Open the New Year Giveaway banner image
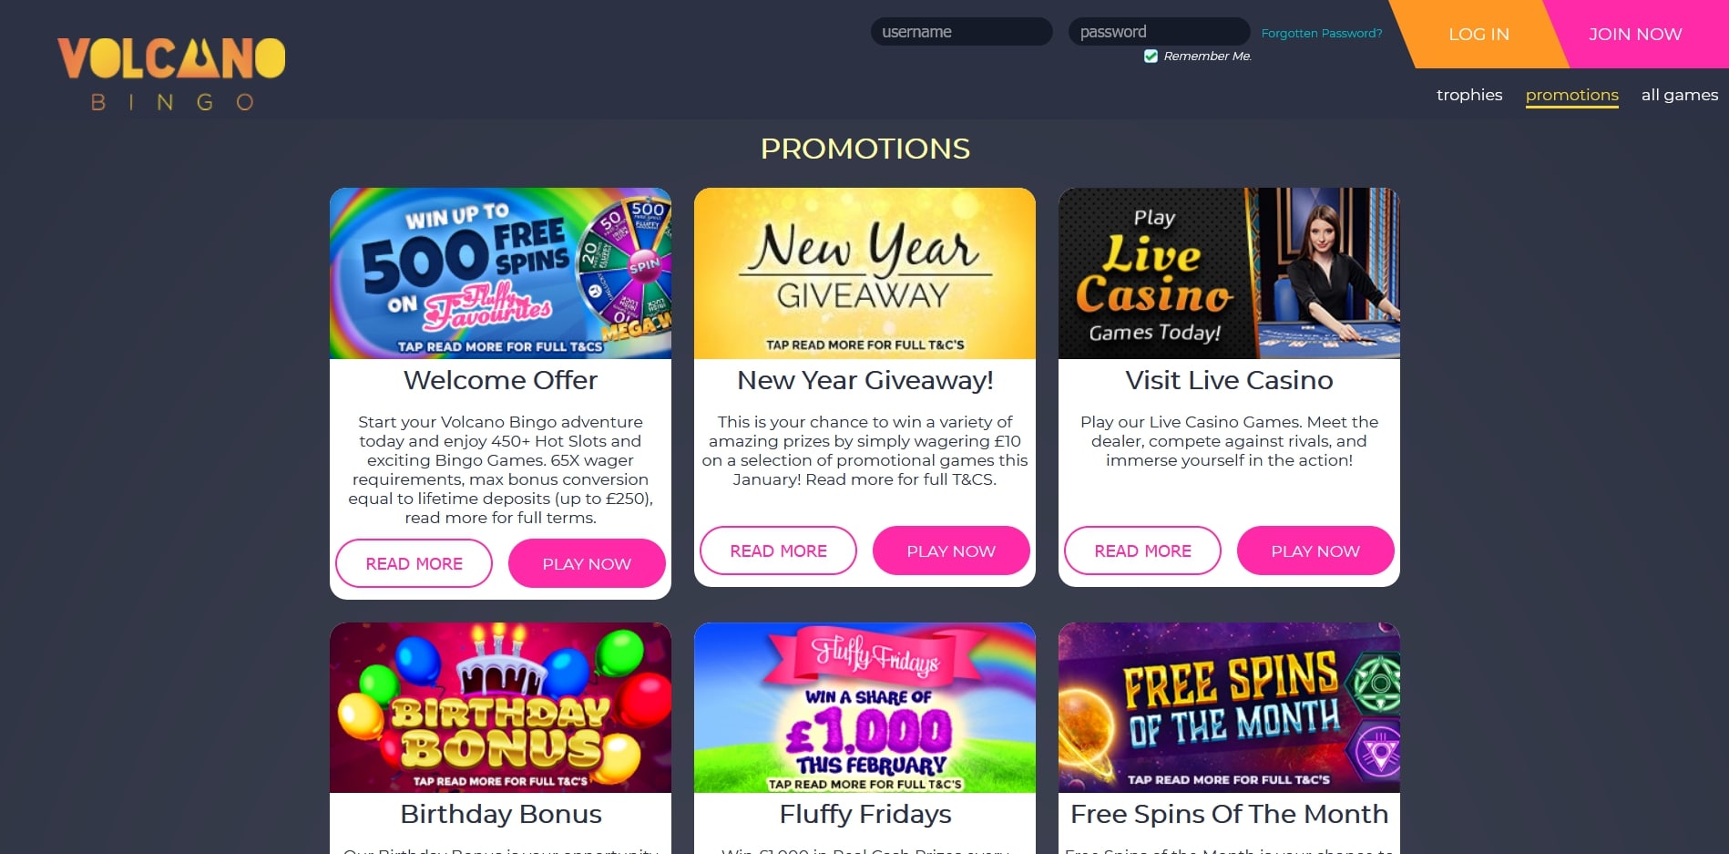This screenshot has height=854, width=1729. click(864, 273)
